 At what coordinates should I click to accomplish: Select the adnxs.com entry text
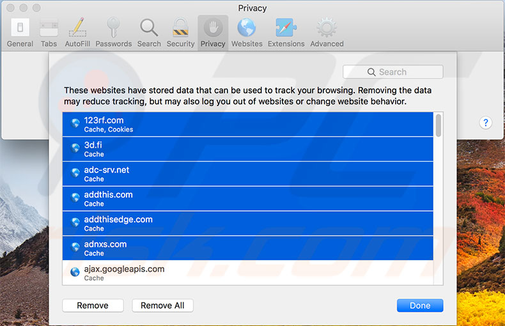[105, 244]
